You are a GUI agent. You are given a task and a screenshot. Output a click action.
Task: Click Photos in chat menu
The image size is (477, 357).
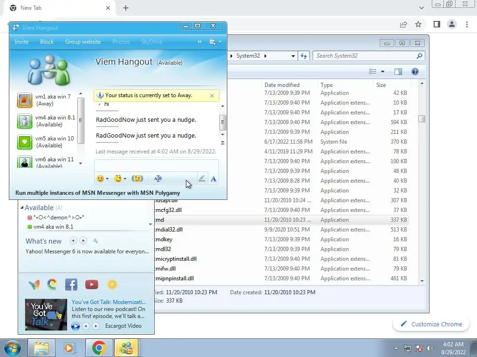(121, 41)
